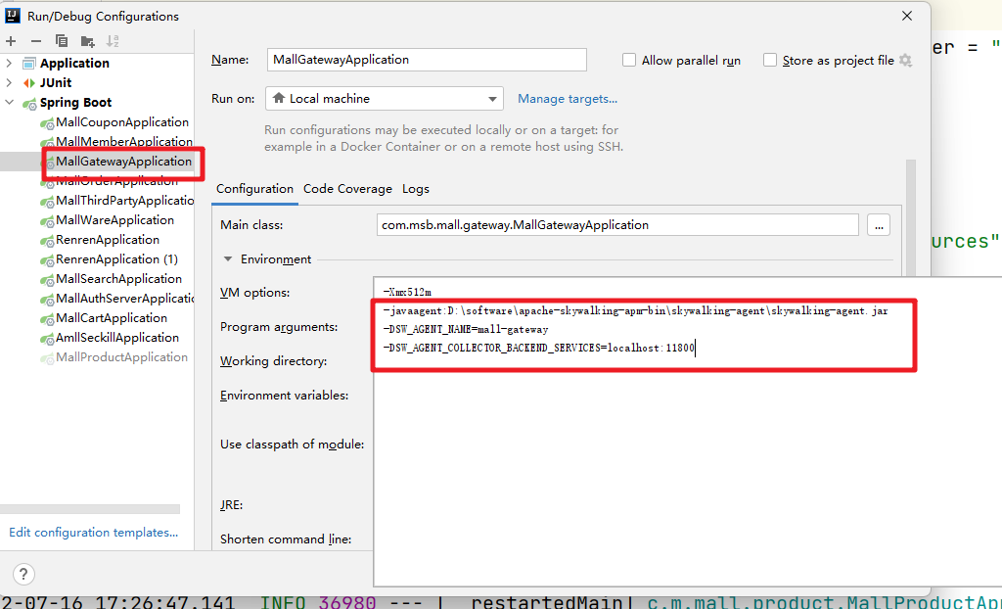Click the configuration tree horizontal scrollbar
The image size is (1002, 609).
(90, 509)
